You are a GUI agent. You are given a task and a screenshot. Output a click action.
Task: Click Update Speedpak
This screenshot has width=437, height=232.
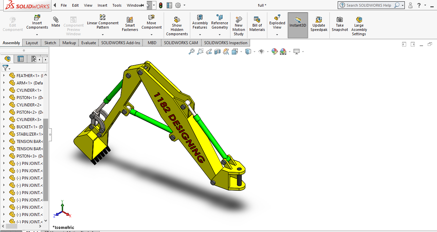tap(319, 24)
